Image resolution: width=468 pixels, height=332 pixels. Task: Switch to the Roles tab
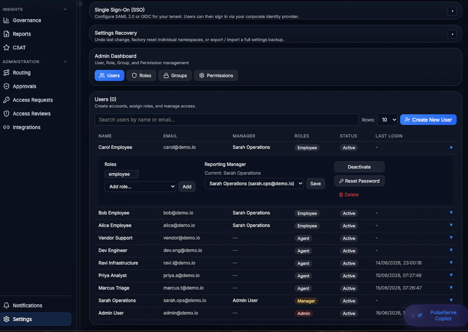click(x=141, y=76)
